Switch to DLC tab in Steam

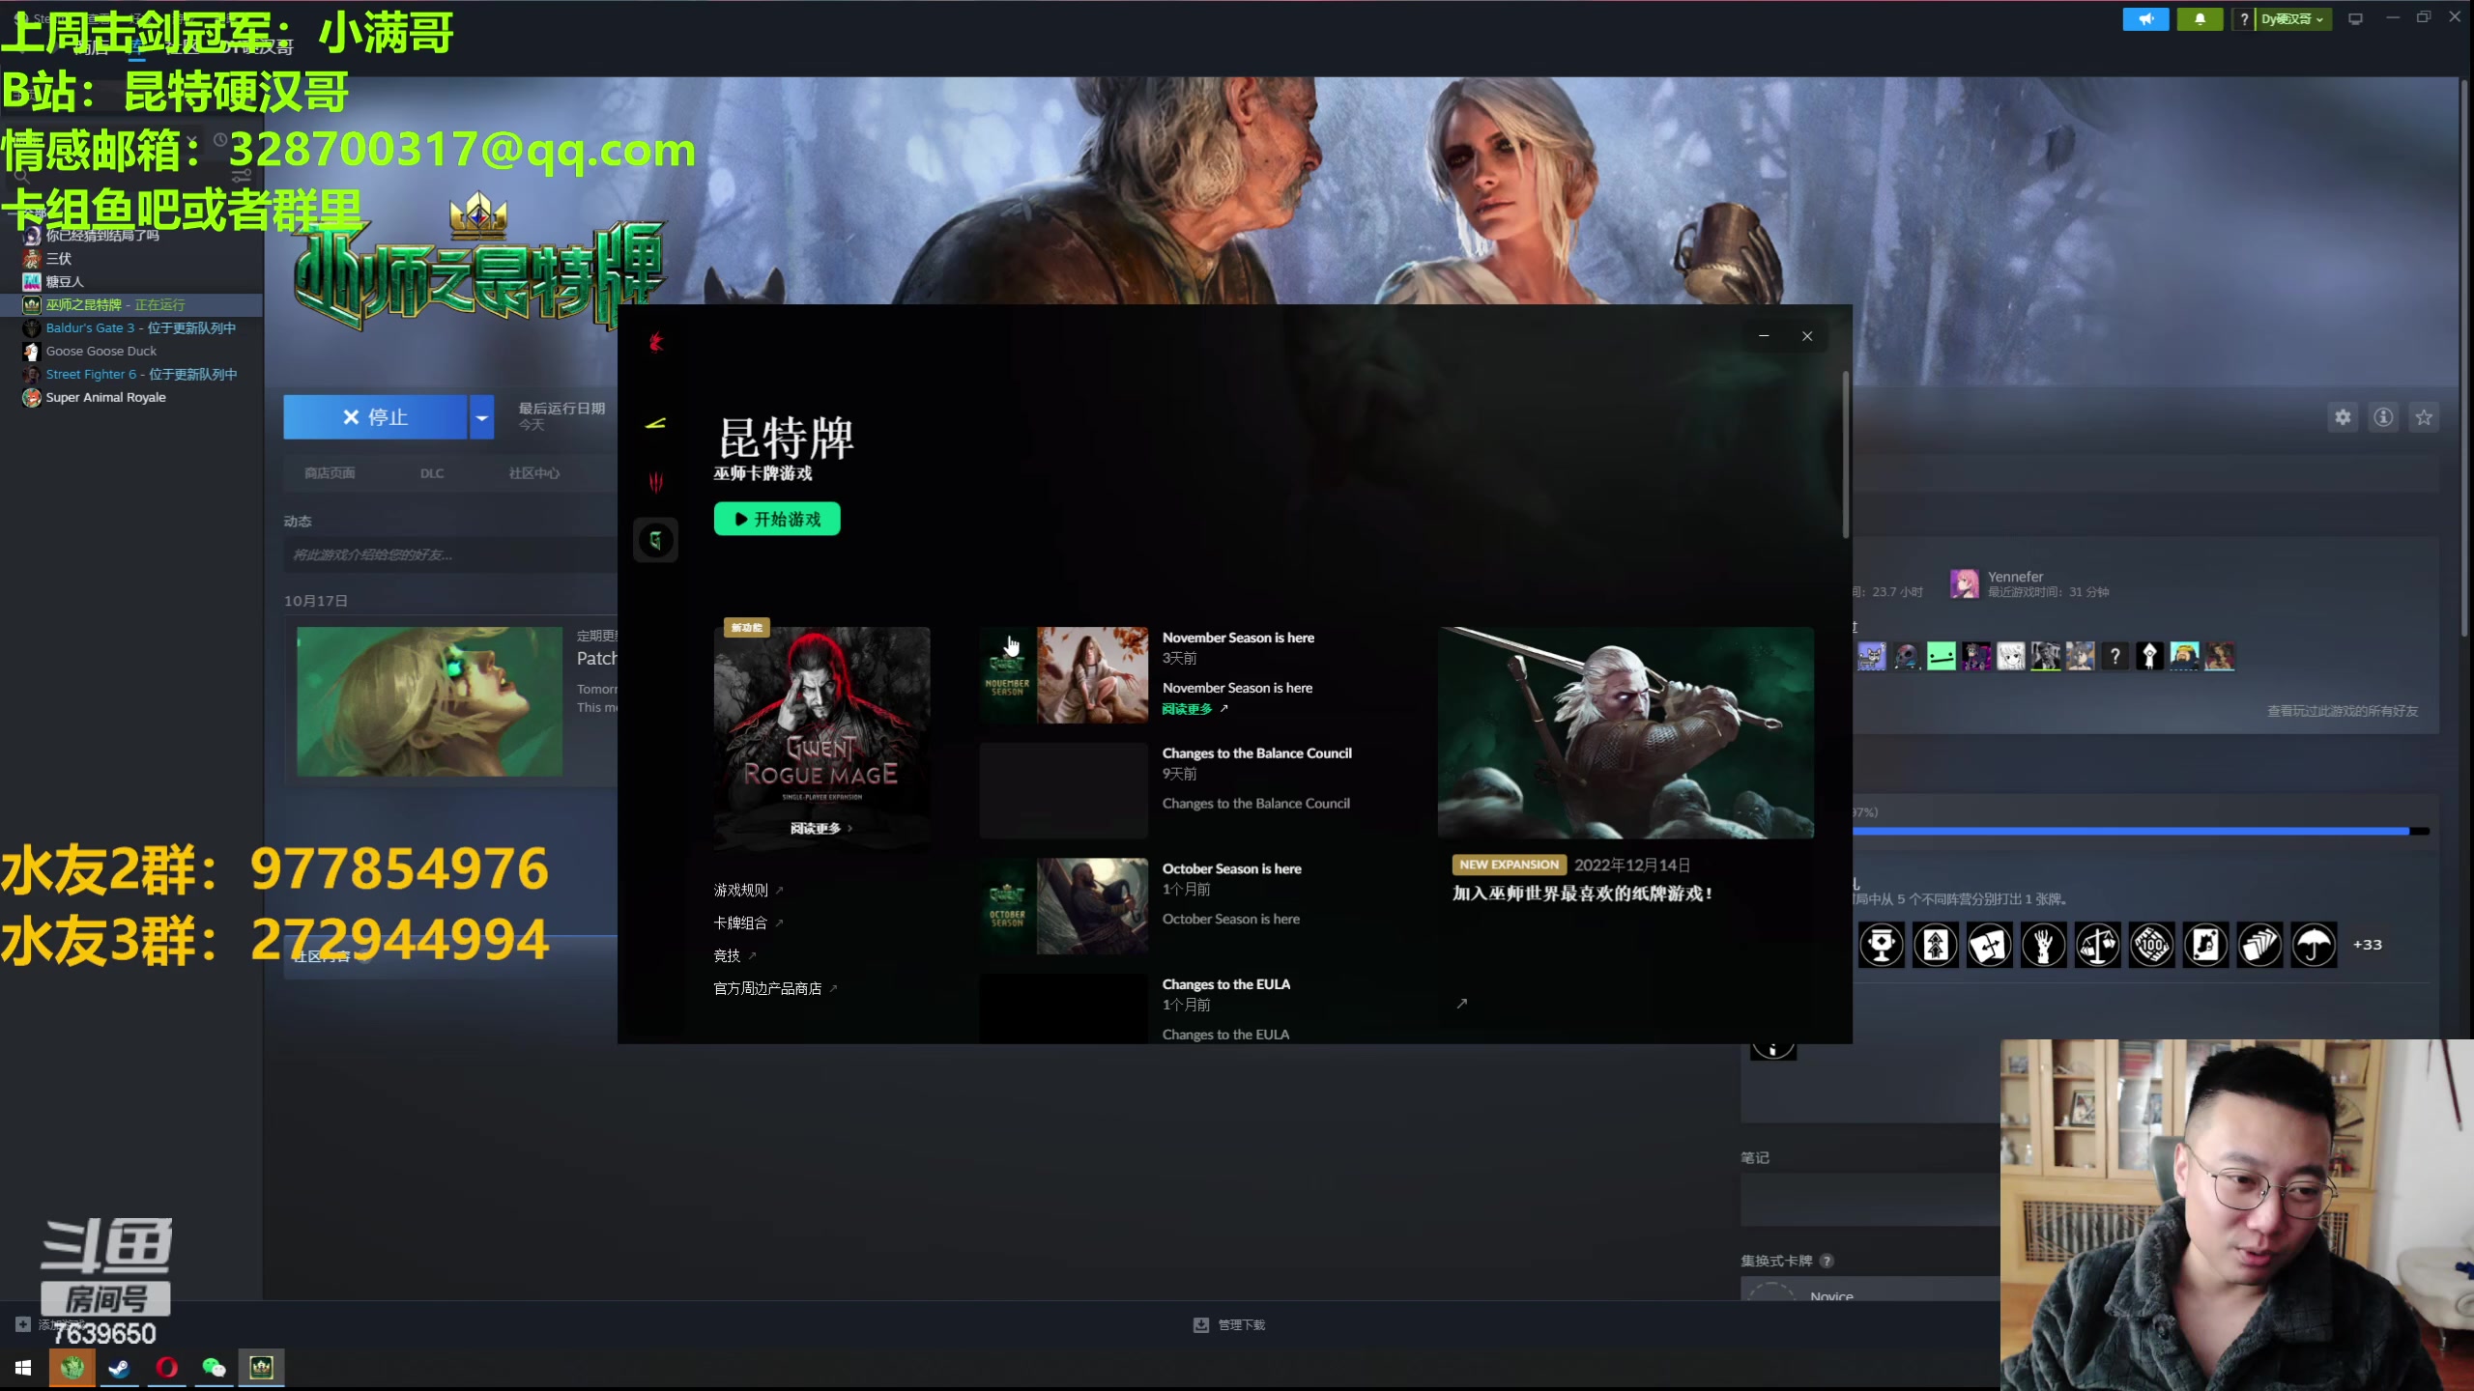432,473
